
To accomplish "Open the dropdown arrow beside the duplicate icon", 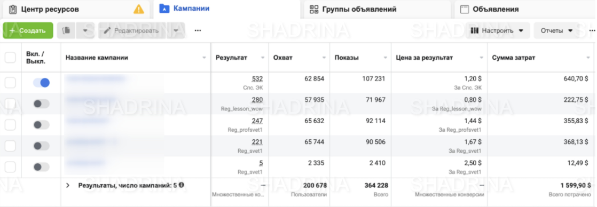I will [x=85, y=30].
